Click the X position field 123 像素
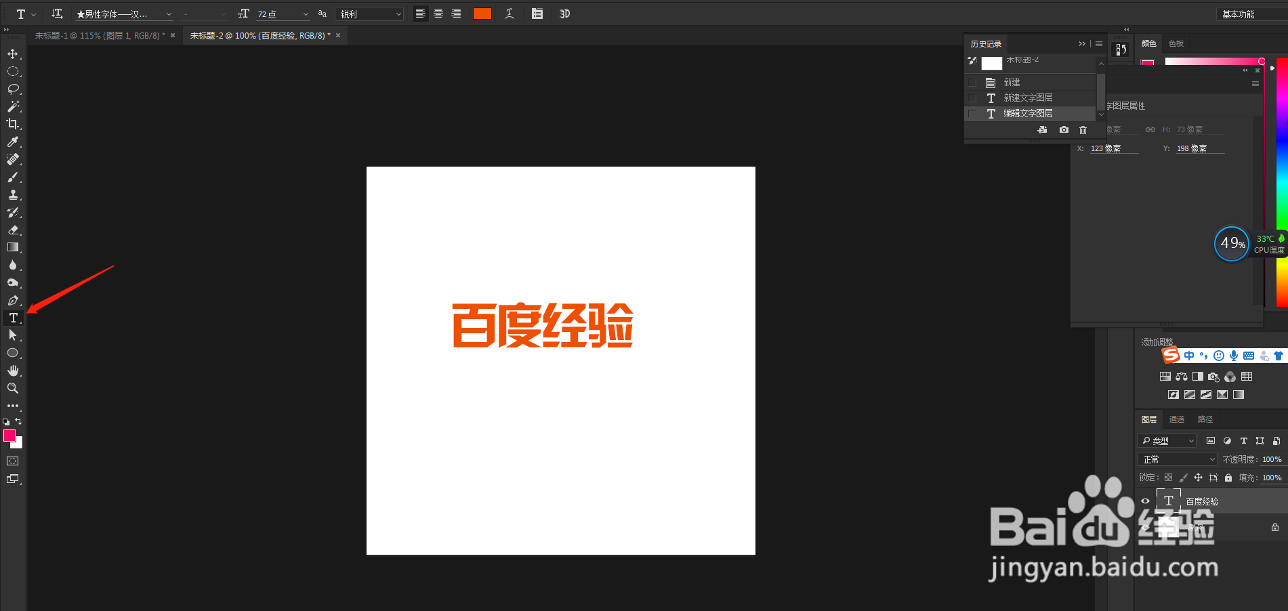1288x611 pixels. coord(1114,148)
